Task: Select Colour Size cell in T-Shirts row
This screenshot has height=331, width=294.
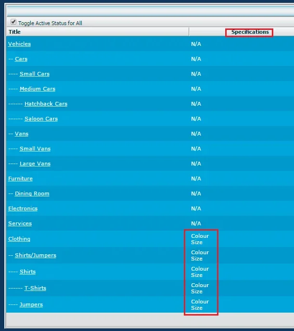Action: 200,289
